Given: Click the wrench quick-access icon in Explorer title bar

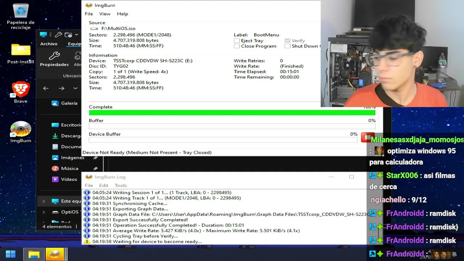Looking at the screenshot, I should tap(58, 35).
